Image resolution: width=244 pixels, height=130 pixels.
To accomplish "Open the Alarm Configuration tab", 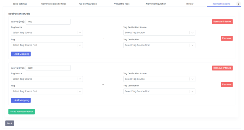I will click(x=156, y=4).
